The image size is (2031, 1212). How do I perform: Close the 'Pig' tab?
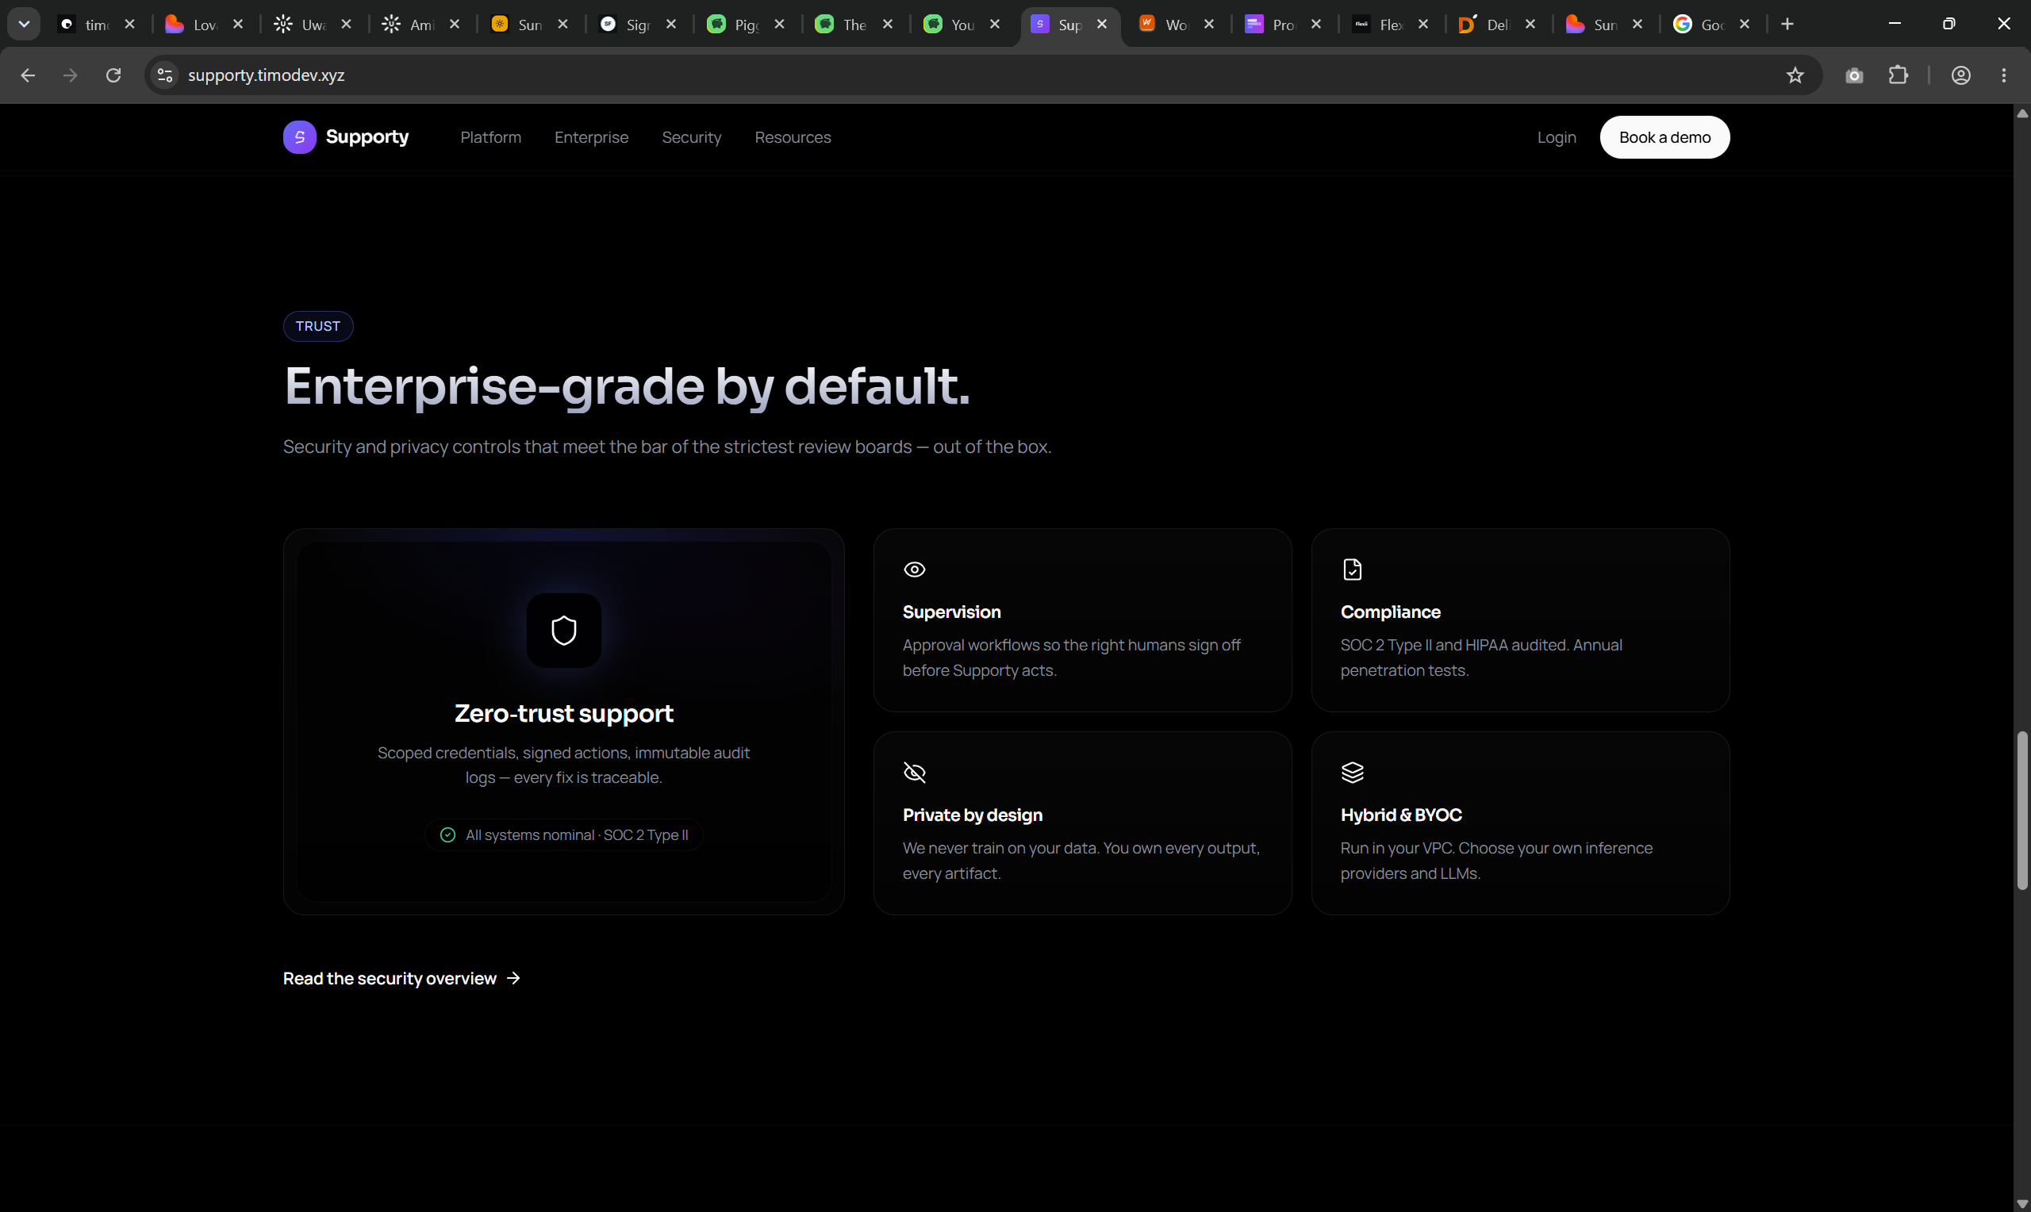pyautogui.click(x=779, y=25)
